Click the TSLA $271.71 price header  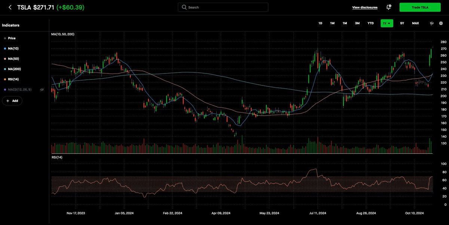click(x=36, y=7)
